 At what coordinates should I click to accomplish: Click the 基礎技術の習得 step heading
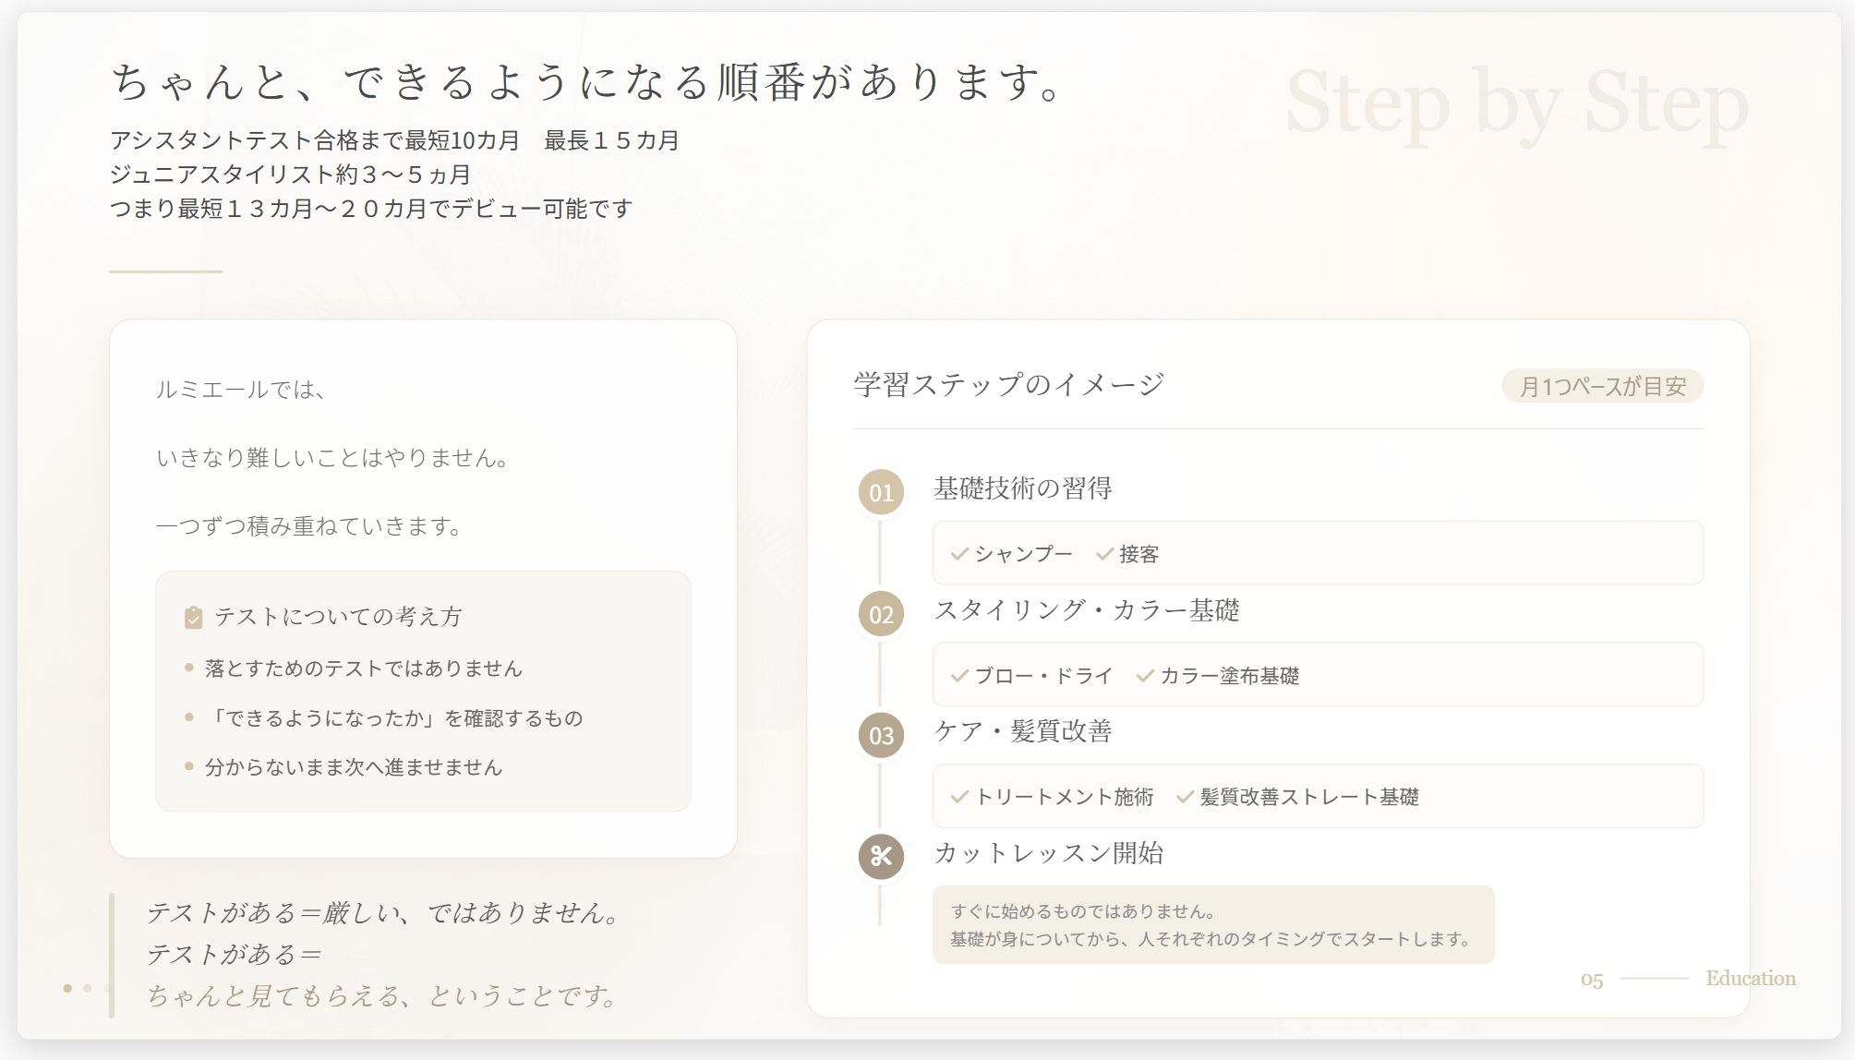pyautogui.click(x=1022, y=488)
